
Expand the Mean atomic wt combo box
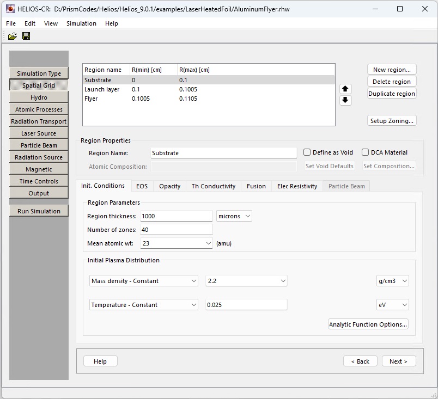coord(176,243)
